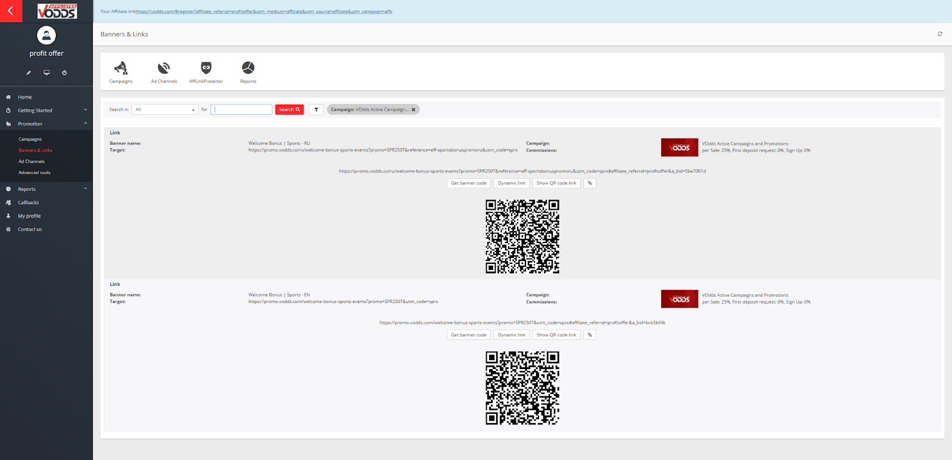This screenshot has height=460, width=952.
Task: Open Callbacks in sidebar
Action: tap(28, 203)
